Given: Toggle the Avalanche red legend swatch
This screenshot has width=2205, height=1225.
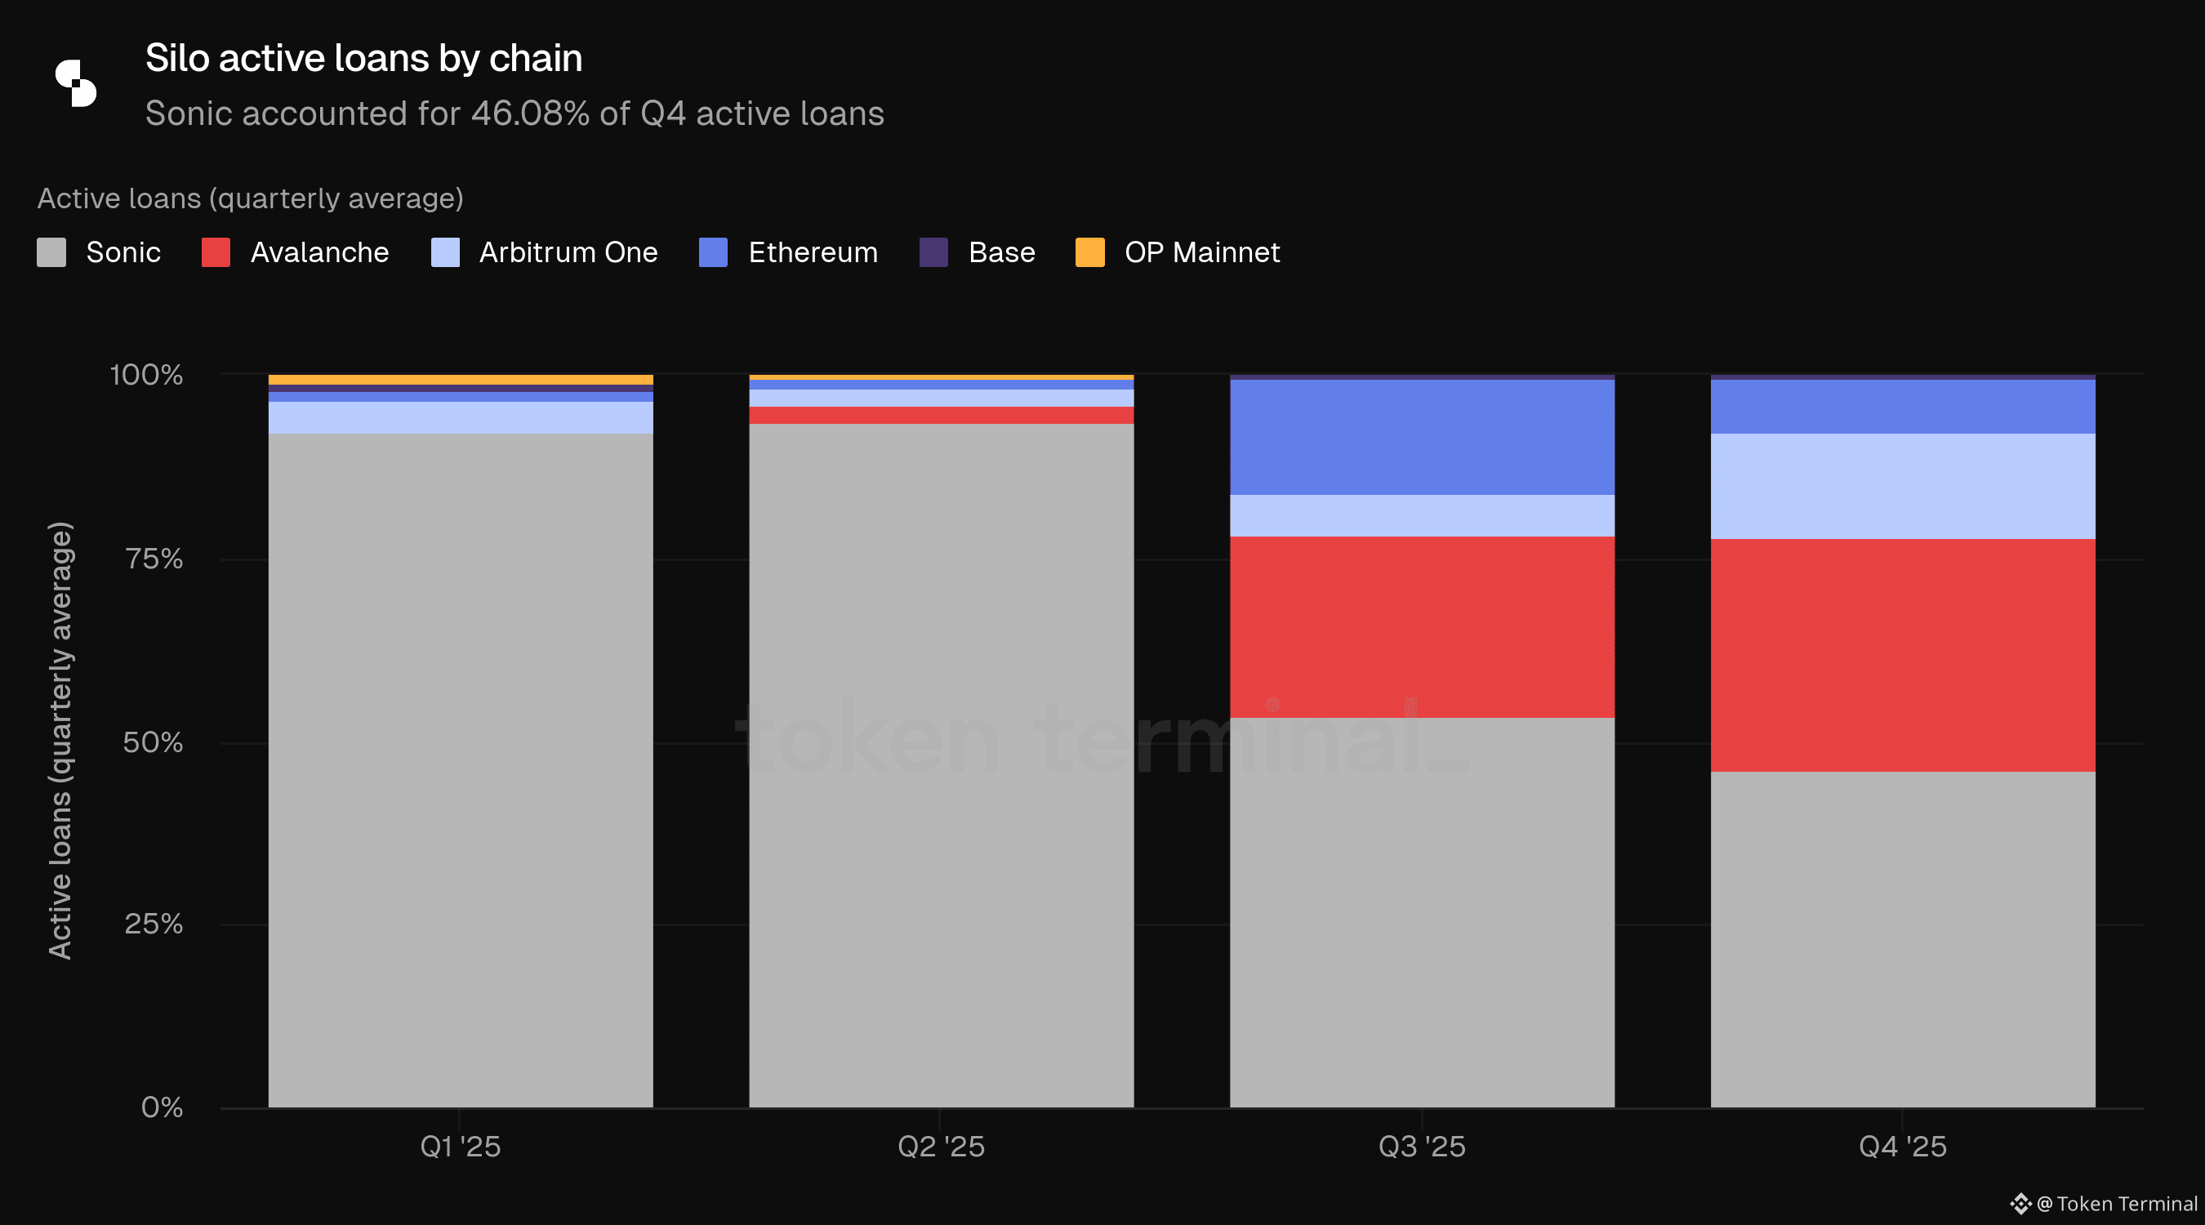Looking at the screenshot, I should click(x=216, y=252).
